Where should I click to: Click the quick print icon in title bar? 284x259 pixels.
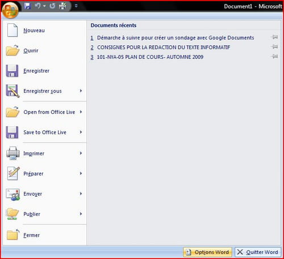click(62, 6)
